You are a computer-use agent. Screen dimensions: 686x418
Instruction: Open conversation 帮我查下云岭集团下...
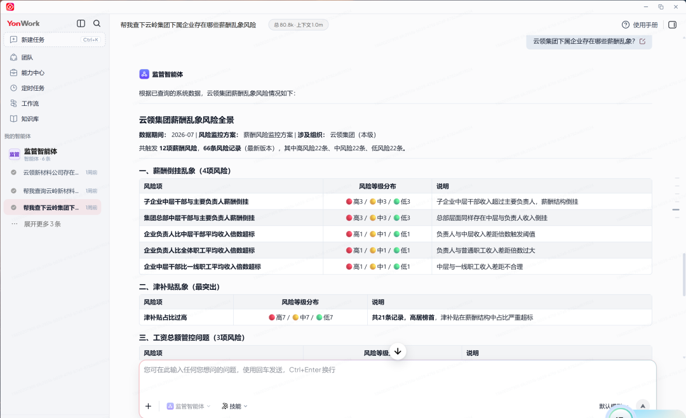[x=53, y=207]
